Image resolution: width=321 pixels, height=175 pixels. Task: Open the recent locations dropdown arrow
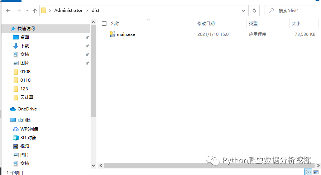[27, 11]
